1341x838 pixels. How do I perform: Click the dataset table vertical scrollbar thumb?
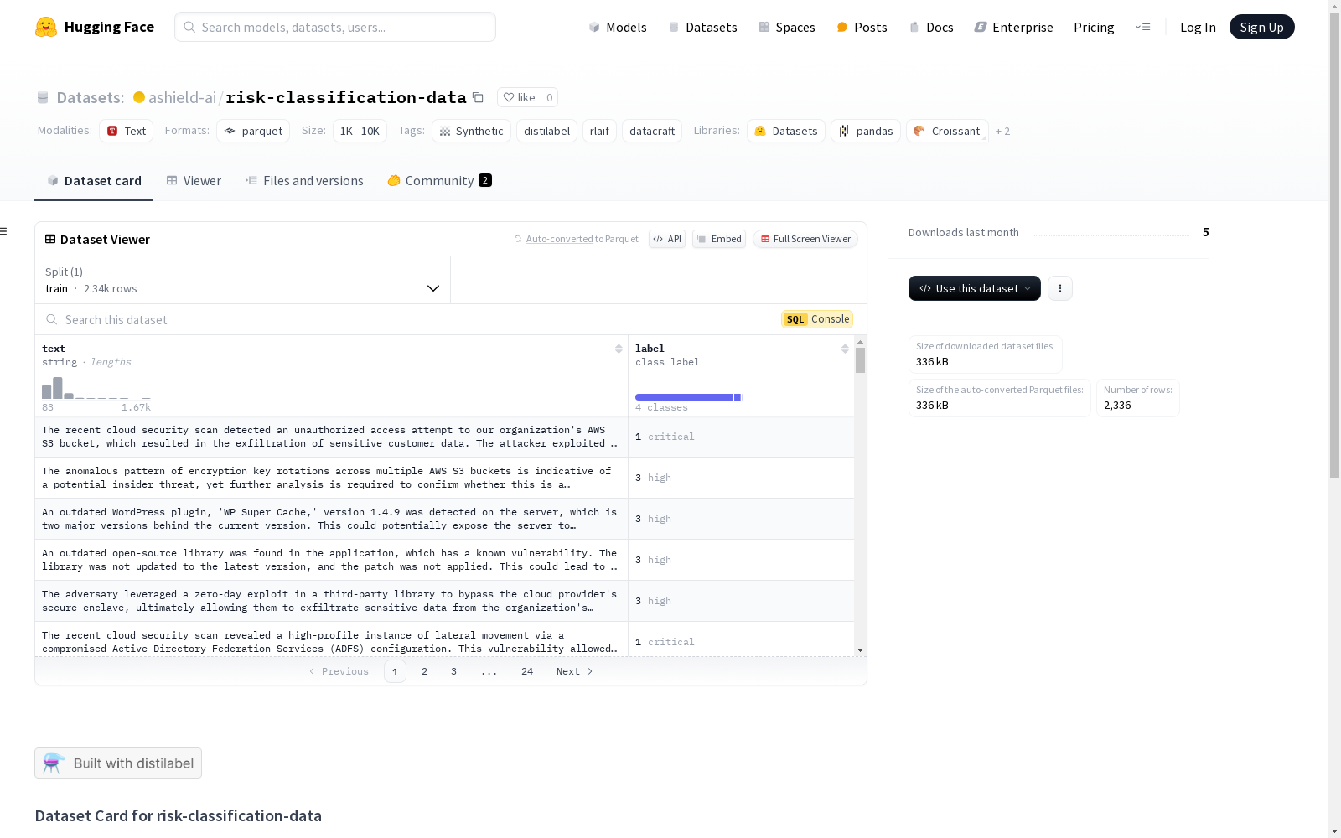860,360
